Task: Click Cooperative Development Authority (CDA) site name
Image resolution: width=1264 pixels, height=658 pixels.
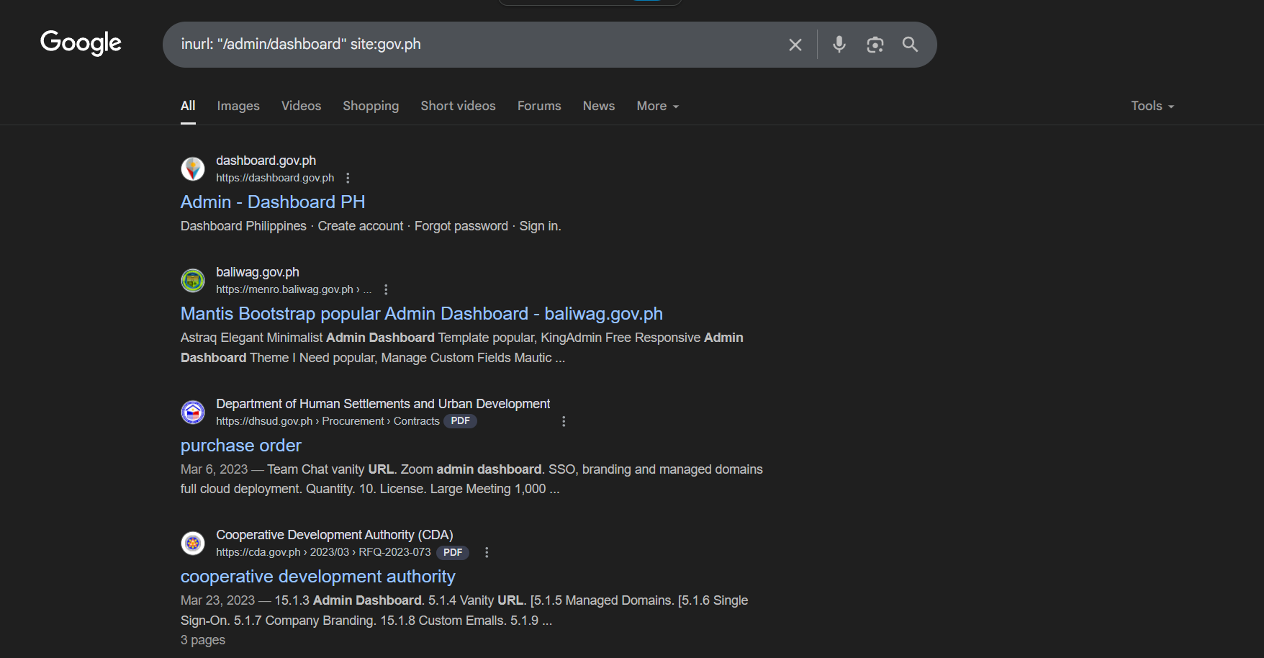Action: click(335, 535)
